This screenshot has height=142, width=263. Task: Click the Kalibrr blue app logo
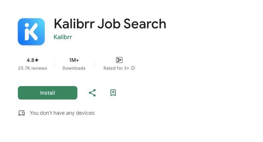[31, 32]
